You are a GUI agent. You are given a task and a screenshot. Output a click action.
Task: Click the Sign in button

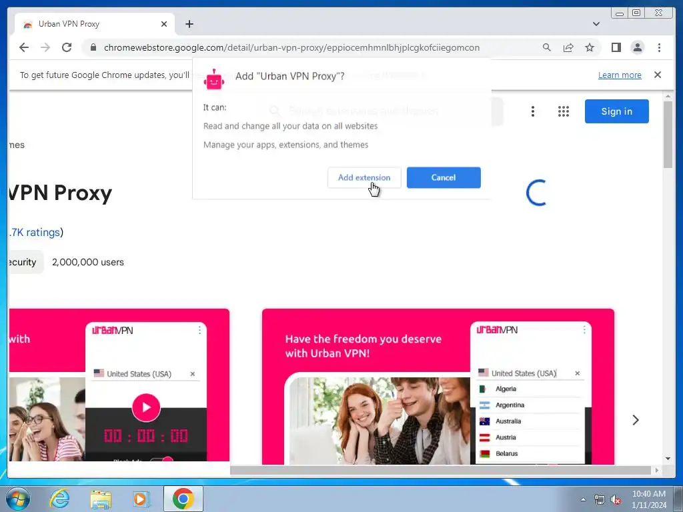click(x=616, y=111)
